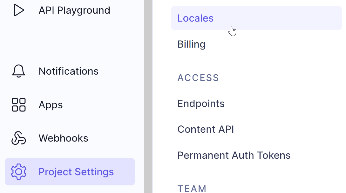Screen dimensions: 346x193
Task: Click the Notifications bell icon
Action: (19, 71)
